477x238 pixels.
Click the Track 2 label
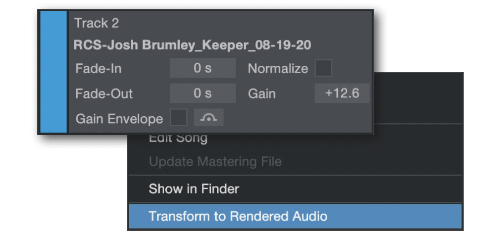point(97,23)
